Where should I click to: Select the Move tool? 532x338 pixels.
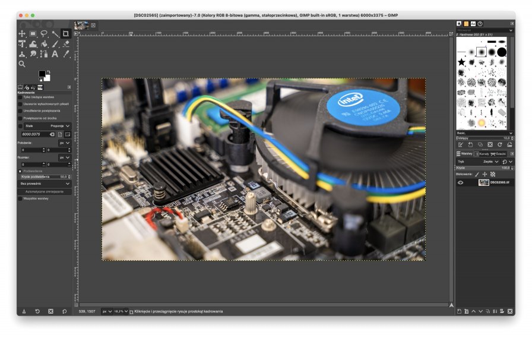(22, 34)
